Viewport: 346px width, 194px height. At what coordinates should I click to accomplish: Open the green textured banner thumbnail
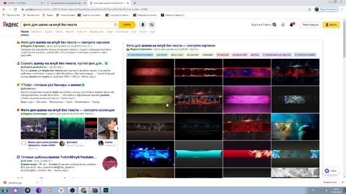[x=150, y=99]
